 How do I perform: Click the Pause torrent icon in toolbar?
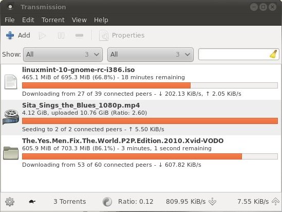(x=61, y=36)
